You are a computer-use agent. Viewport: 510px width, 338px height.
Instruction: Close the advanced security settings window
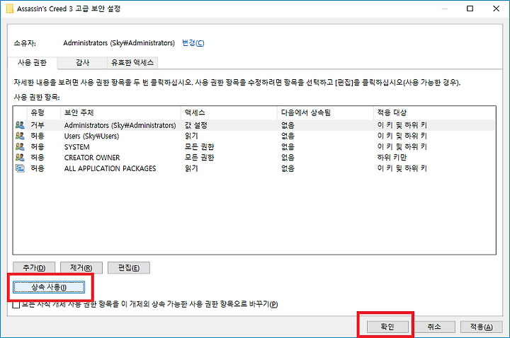(496, 8)
